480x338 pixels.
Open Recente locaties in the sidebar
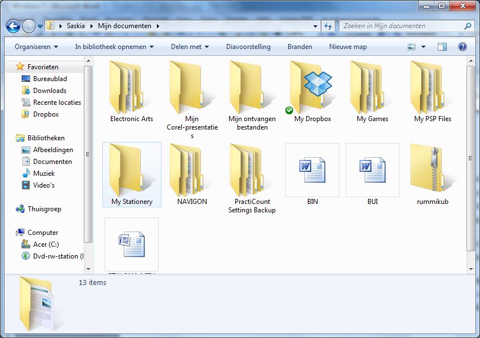click(x=51, y=103)
